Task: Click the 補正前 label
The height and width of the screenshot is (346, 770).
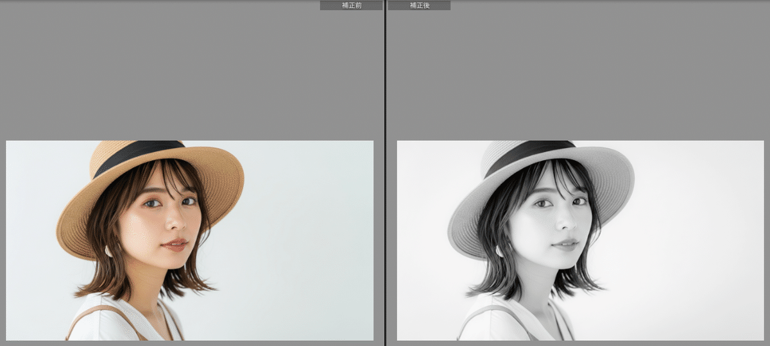Action: pos(351,5)
